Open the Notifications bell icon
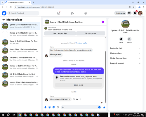 pyautogui.click(x=135, y=13)
